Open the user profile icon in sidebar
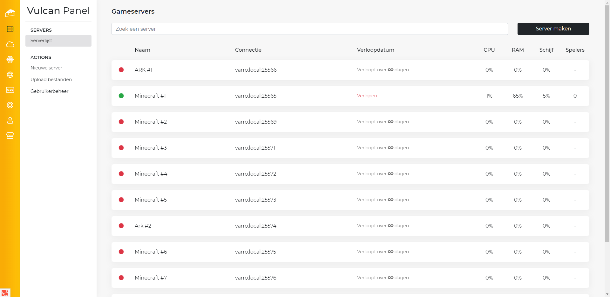This screenshot has width=610, height=297. tap(10, 120)
